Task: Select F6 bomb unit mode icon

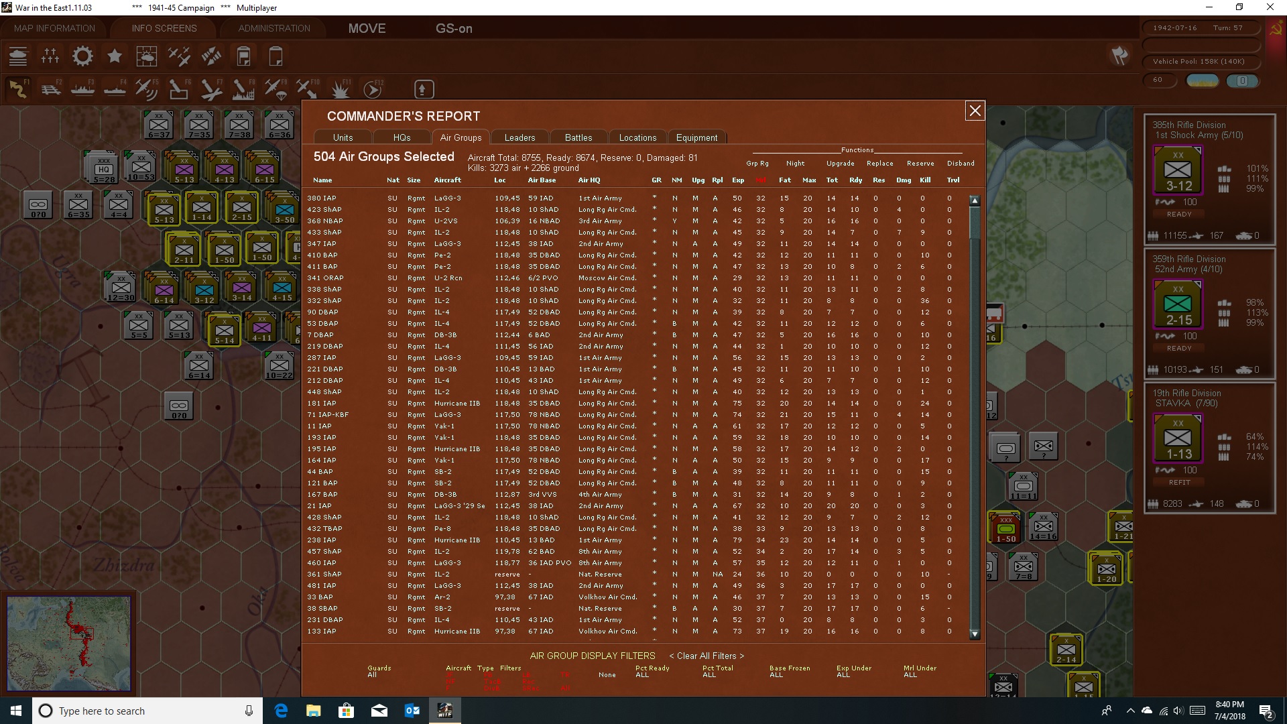Action: point(179,88)
